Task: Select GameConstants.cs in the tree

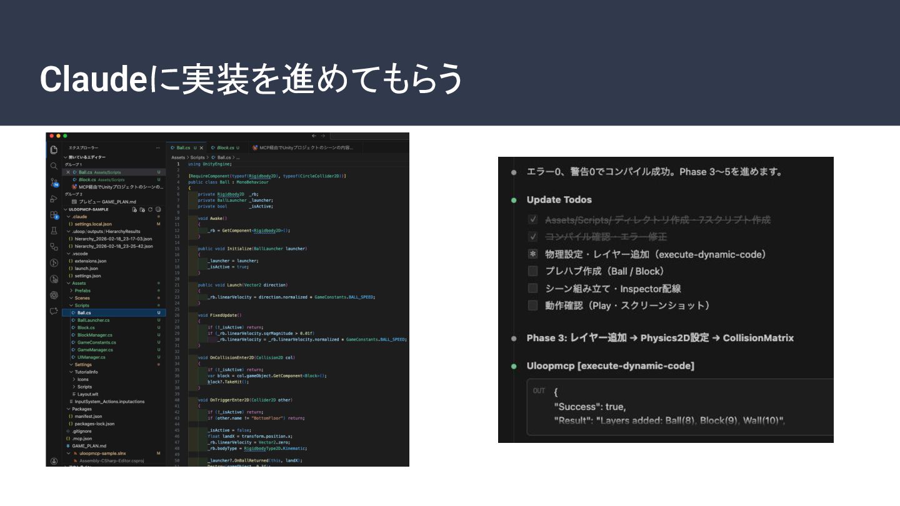Action: tap(114, 342)
